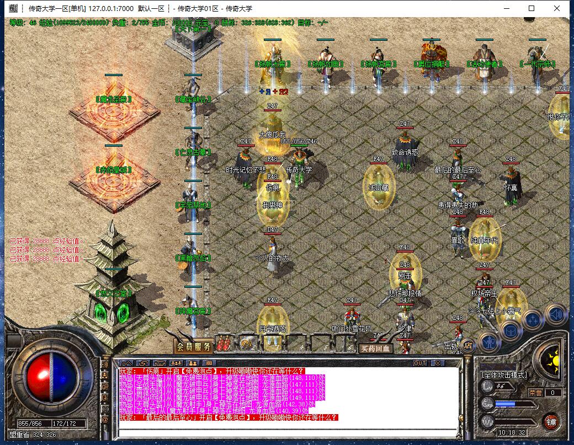This screenshot has height=445, width=574.
Task: Click the curved-arrow icon above chat
Action: tap(143, 363)
